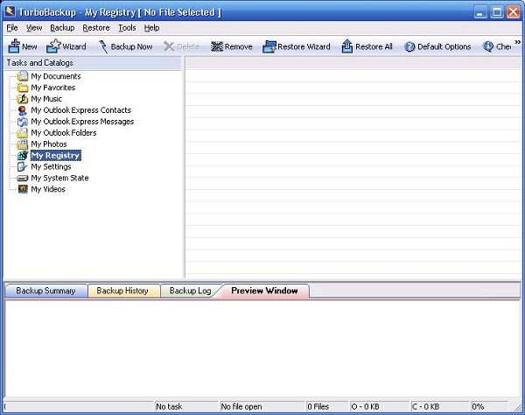Open the Help menu
The image size is (525, 415).
[151, 28]
